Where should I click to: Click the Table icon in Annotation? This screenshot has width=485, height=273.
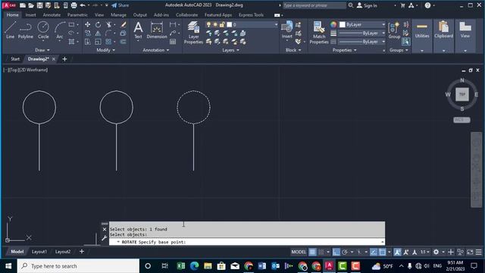pos(173,42)
